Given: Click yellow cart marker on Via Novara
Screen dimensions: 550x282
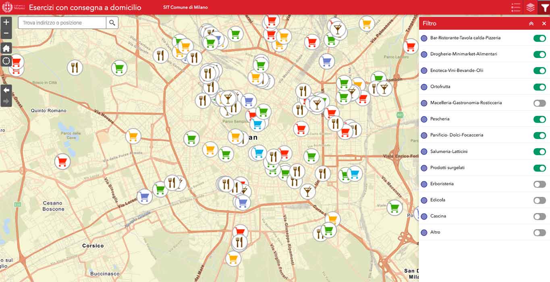Looking at the screenshot, I should point(133,136).
